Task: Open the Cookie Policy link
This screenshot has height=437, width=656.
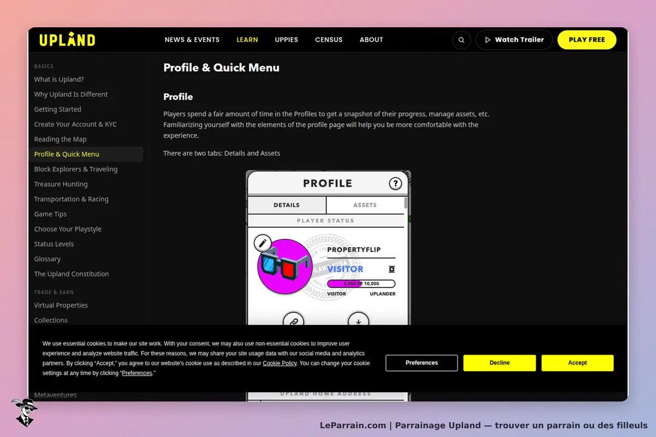Action: click(280, 363)
